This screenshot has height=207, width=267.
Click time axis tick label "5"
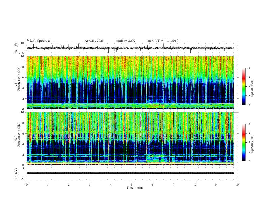132,185
